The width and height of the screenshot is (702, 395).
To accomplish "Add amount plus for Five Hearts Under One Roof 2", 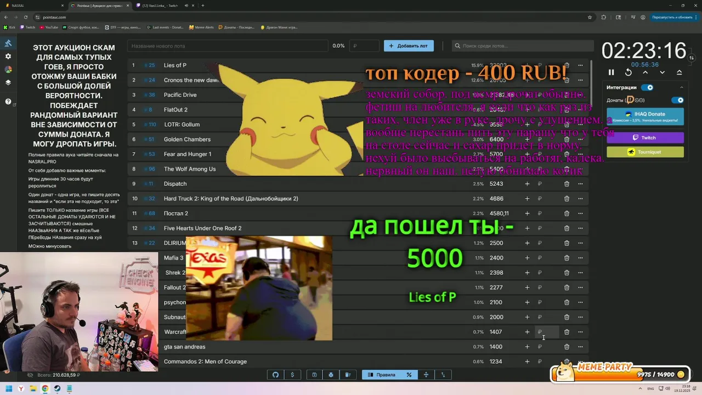I will click(x=527, y=228).
